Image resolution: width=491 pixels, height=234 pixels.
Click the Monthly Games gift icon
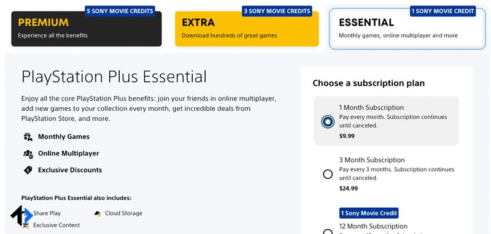click(x=28, y=137)
